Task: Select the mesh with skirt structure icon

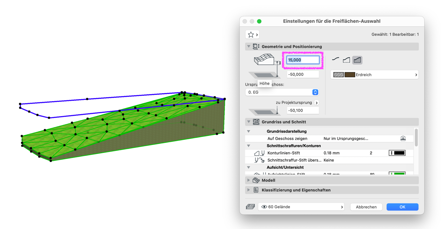Action: (346, 60)
